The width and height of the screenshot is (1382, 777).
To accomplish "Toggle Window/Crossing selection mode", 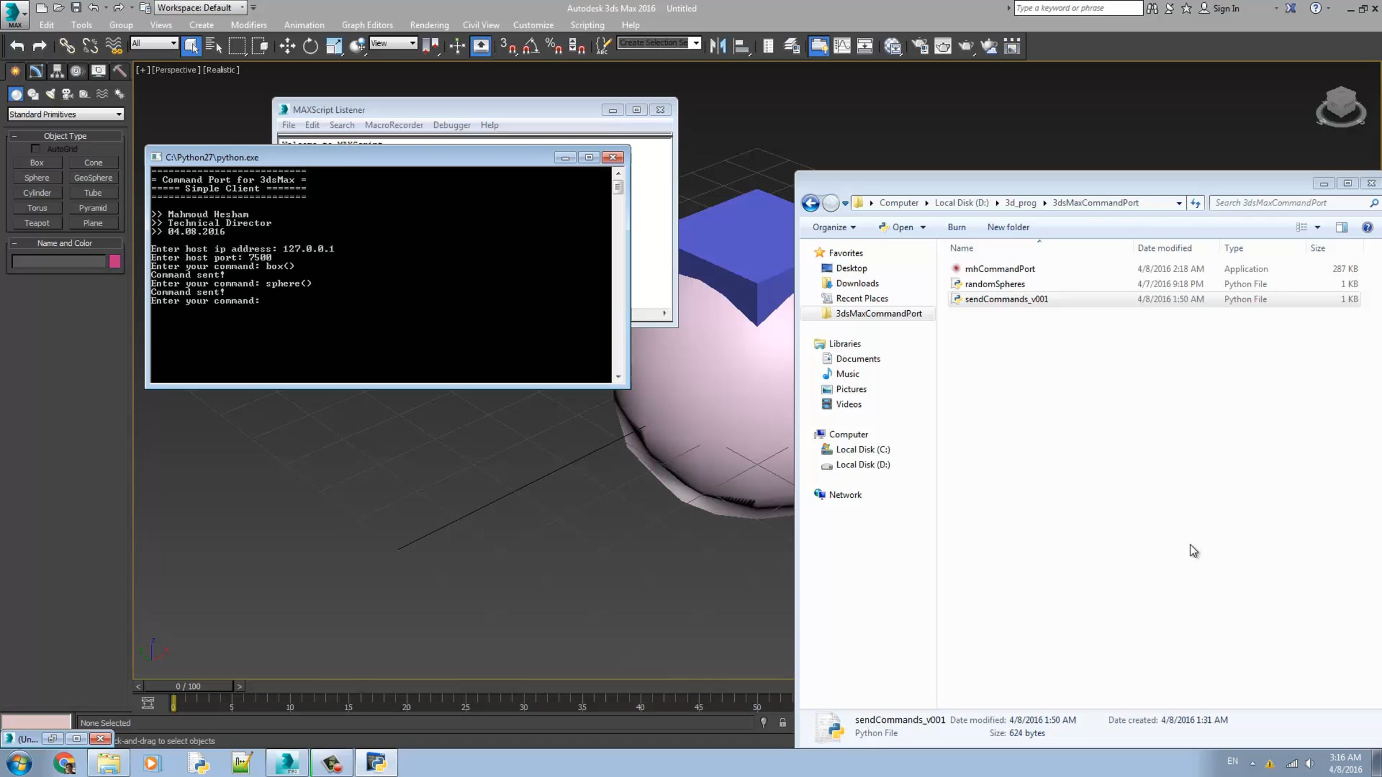I will coord(260,46).
